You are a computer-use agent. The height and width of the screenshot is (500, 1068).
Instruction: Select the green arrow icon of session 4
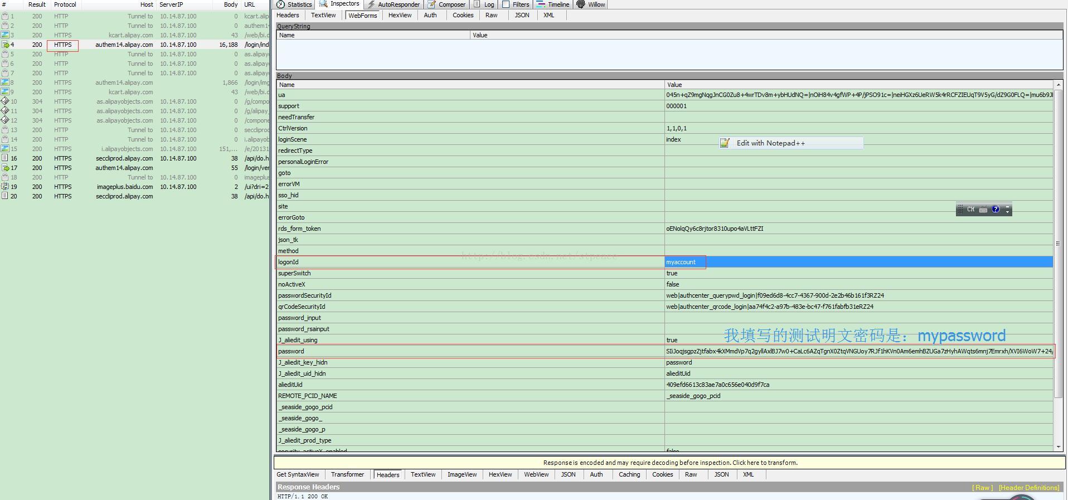[x=5, y=45]
